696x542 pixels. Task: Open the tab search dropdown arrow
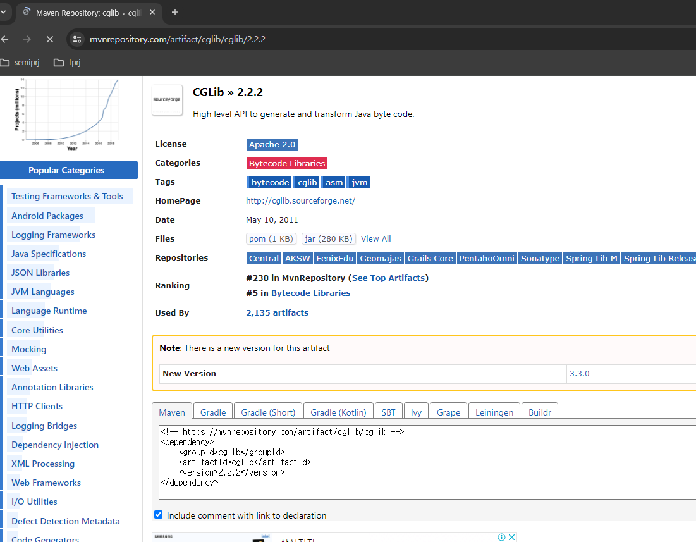tap(3, 12)
